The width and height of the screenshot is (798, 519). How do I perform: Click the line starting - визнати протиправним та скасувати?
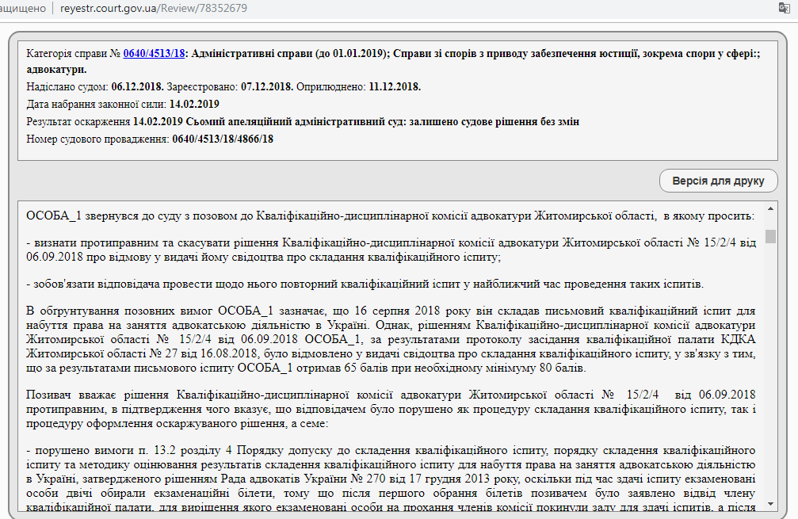(391, 250)
